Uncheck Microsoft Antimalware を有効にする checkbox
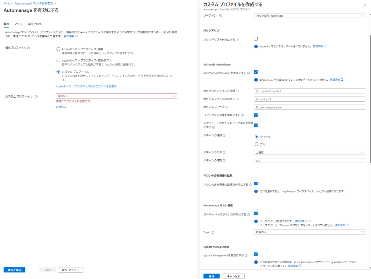 pyautogui.click(x=256, y=72)
